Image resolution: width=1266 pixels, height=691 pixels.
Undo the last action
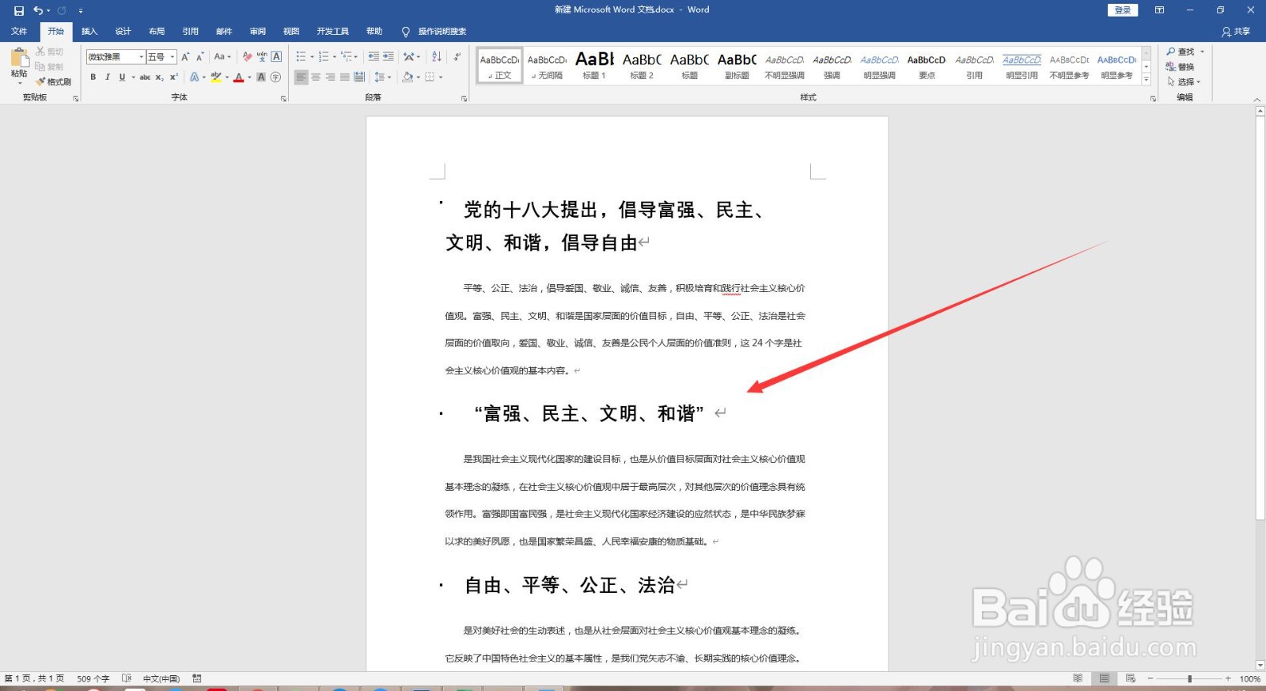click(37, 10)
